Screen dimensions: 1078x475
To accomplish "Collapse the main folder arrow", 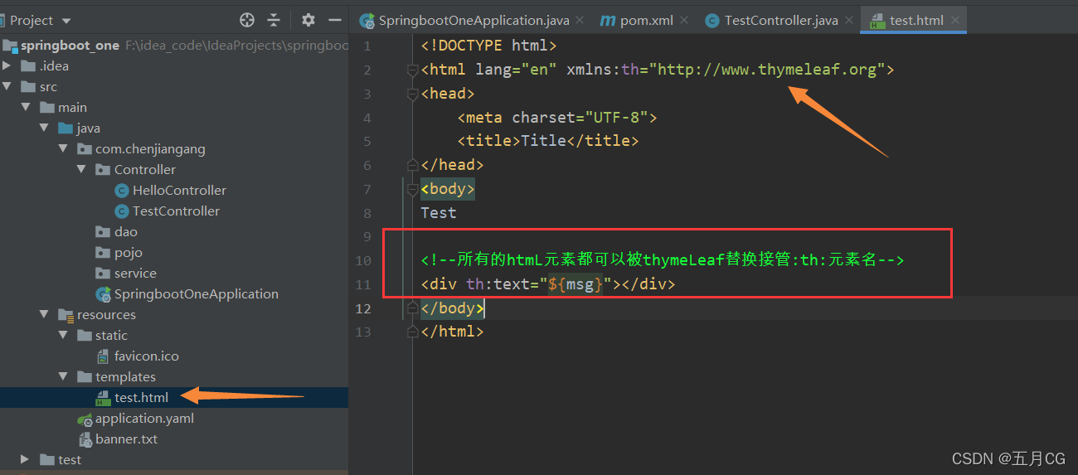I will coord(26,107).
